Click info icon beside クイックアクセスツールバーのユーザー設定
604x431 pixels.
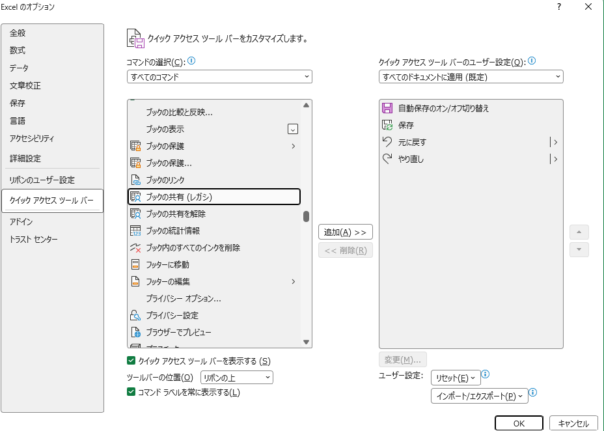[x=532, y=61]
